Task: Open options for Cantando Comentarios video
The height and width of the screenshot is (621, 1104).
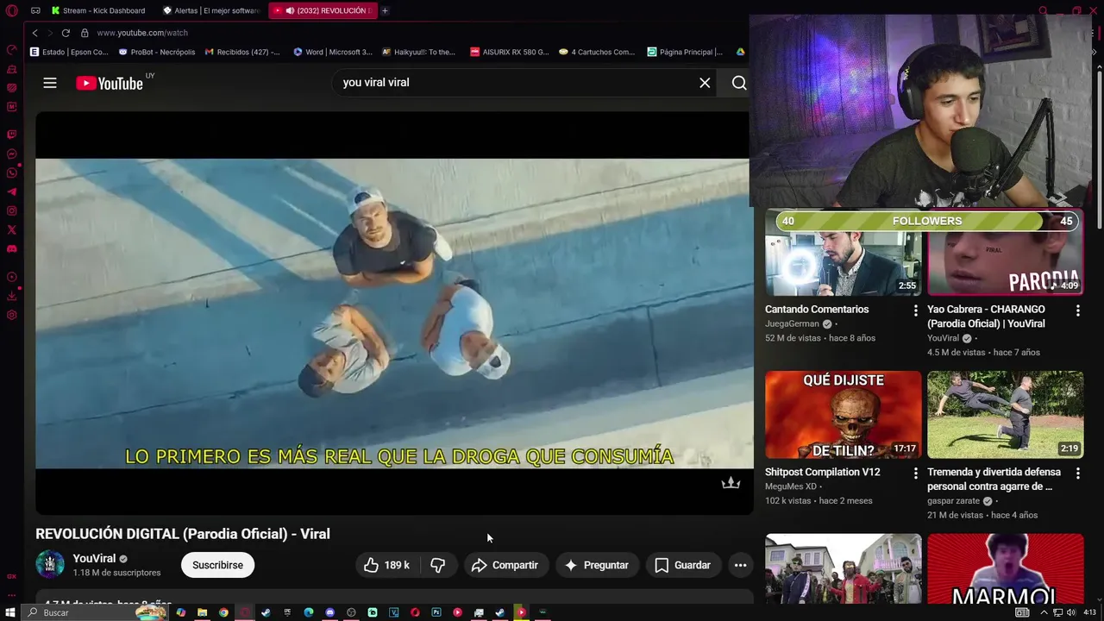Action: [x=916, y=310]
